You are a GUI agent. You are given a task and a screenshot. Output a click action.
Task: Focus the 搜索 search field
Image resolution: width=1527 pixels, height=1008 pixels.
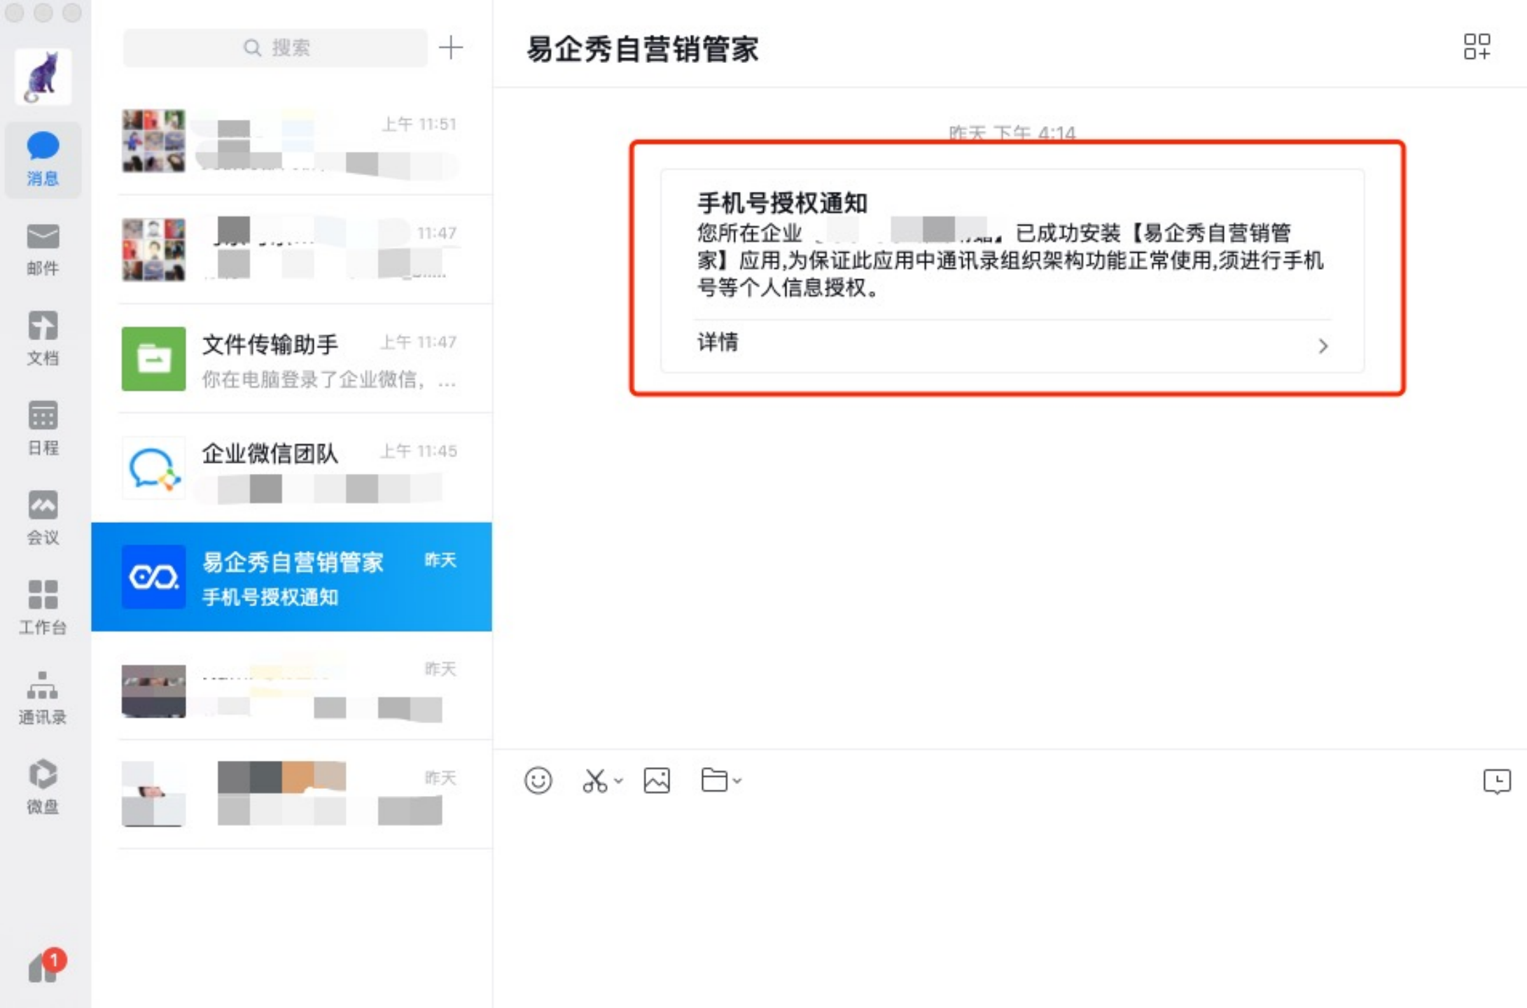coord(276,48)
